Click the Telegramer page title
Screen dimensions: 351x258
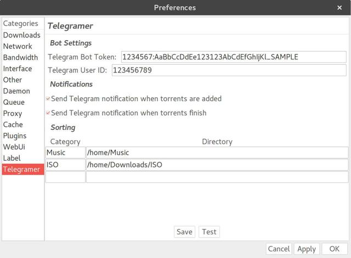point(70,26)
